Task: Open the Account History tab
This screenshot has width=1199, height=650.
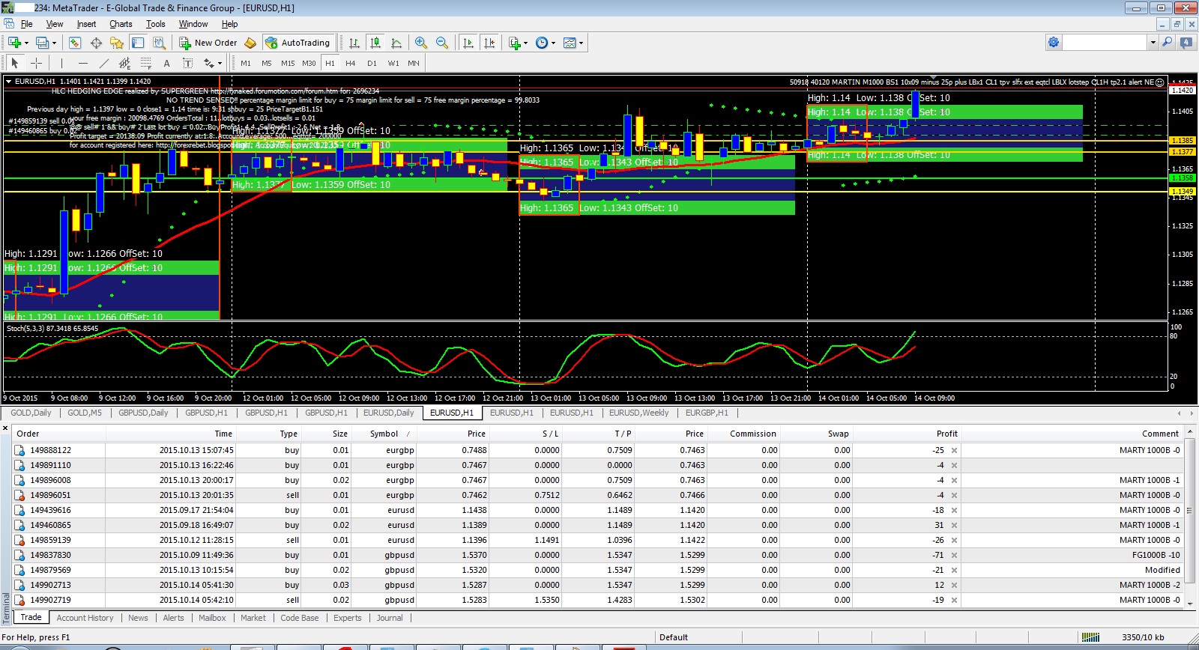Action: (x=85, y=618)
